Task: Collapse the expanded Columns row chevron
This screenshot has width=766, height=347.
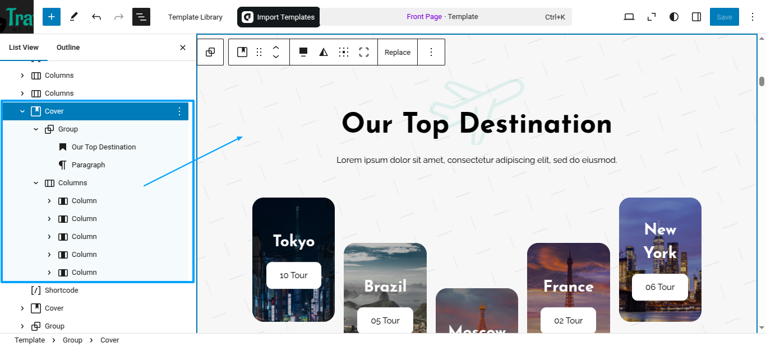Action: tap(36, 183)
